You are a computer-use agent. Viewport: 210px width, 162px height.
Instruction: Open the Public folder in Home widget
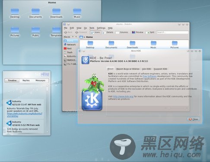[x=35, y=32]
